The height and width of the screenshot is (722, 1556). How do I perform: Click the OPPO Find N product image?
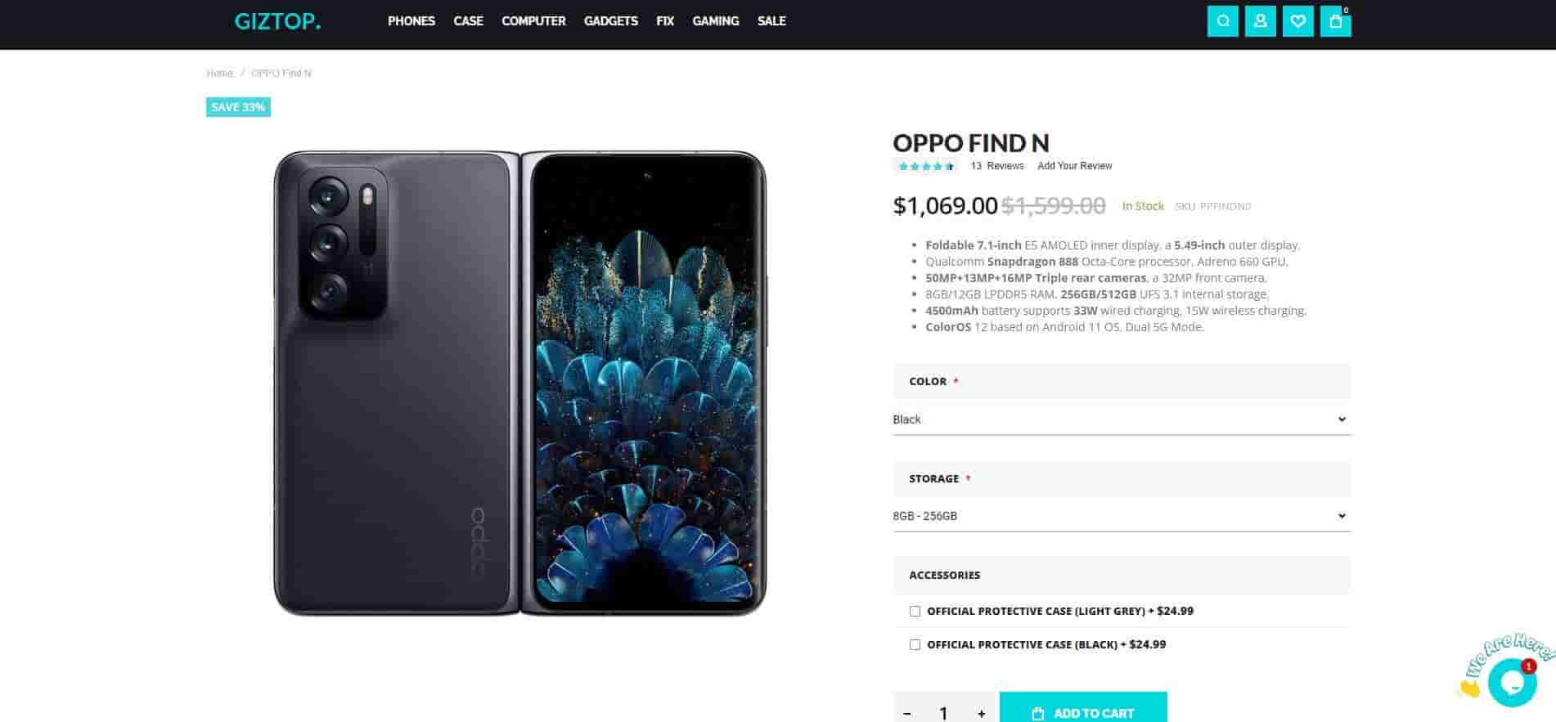pyautogui.click(x=520, y=383)
